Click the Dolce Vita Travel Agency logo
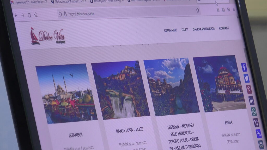Viewport: 267px width, 150px height. click(x=48, y=36)
